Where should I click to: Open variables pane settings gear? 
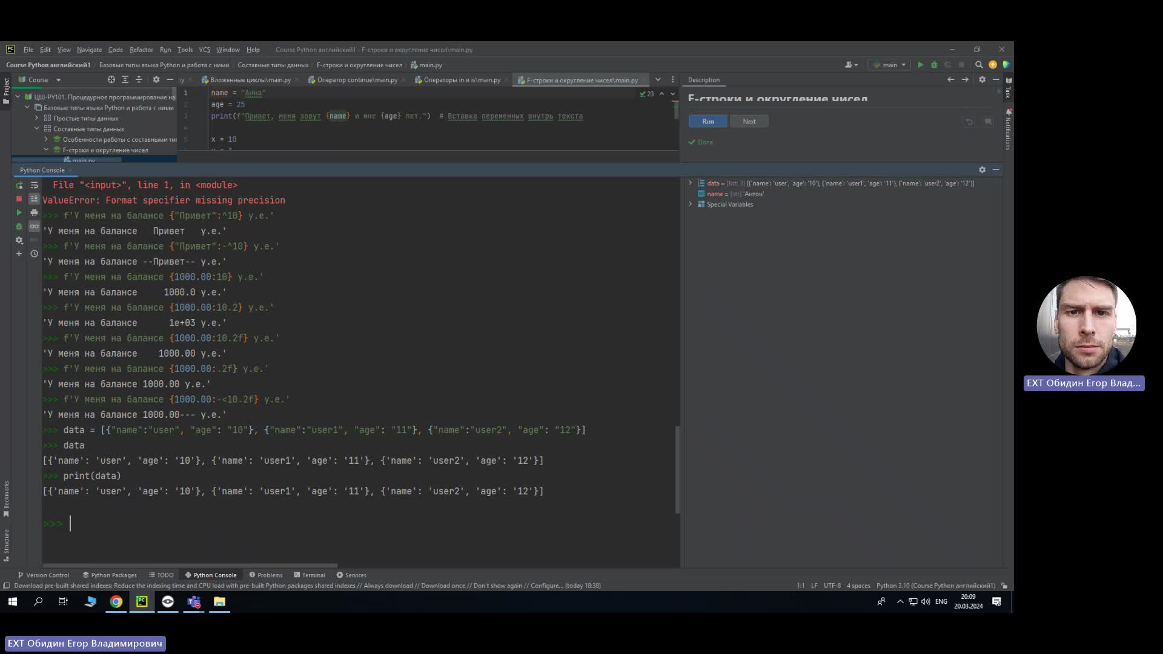(x=982, y=170)
